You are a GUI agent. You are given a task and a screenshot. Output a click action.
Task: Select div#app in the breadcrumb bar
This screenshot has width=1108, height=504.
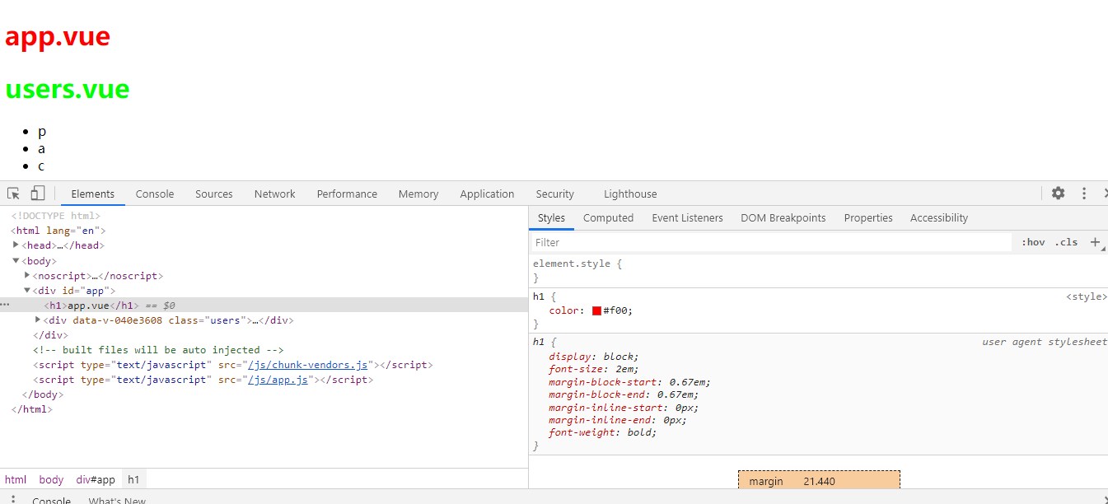coord(96,479)
